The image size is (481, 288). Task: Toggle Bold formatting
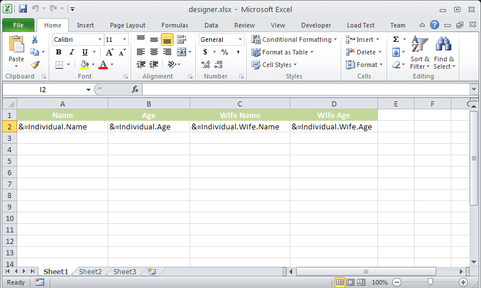58,52
